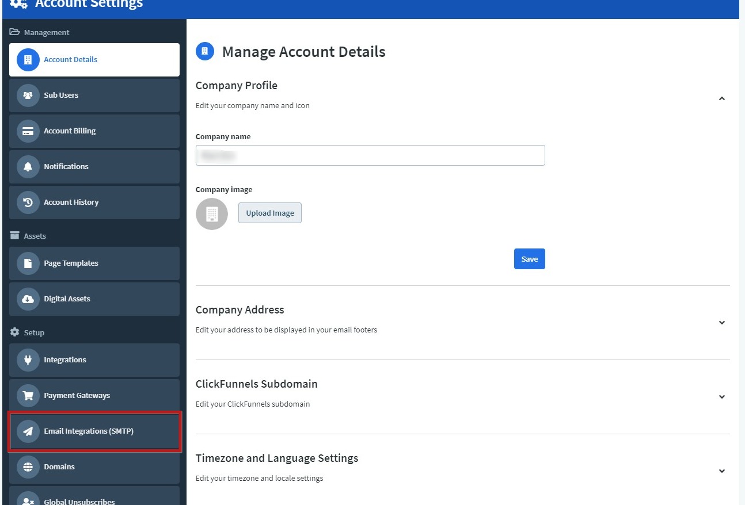The height and width of the screenshot is (505, 745).
Task: Go to Account Billing
Action: coord(94,131)
